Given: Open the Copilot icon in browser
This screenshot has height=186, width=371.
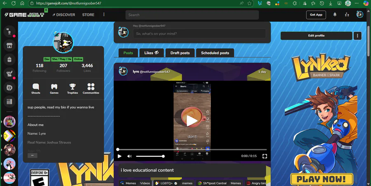Looking at the screenshot, I should [x=366, y=3].
